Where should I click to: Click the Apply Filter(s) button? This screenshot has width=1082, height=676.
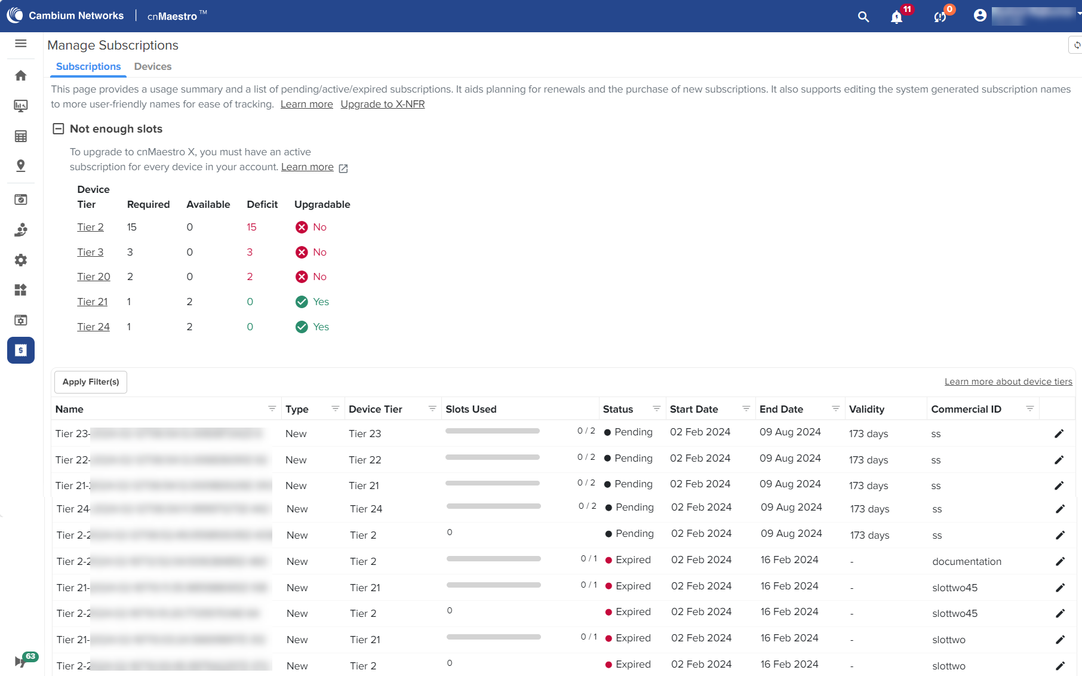click(x=91, y=382)
